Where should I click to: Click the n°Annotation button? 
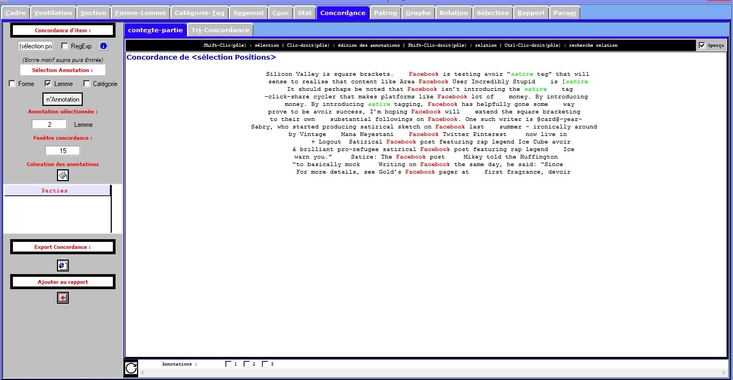pos(63,99)
